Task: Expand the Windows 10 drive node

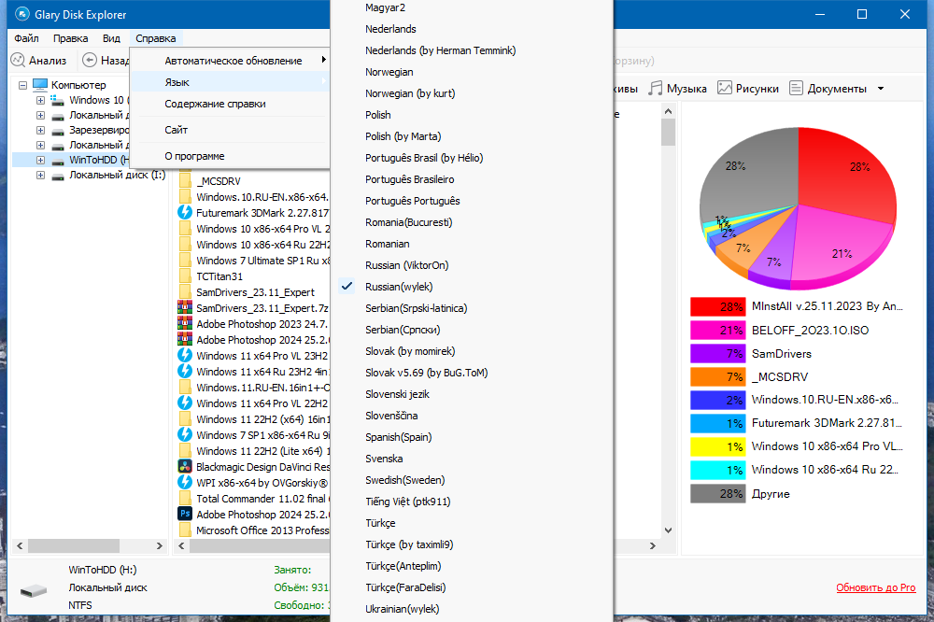Action: (x=40, y=100)
